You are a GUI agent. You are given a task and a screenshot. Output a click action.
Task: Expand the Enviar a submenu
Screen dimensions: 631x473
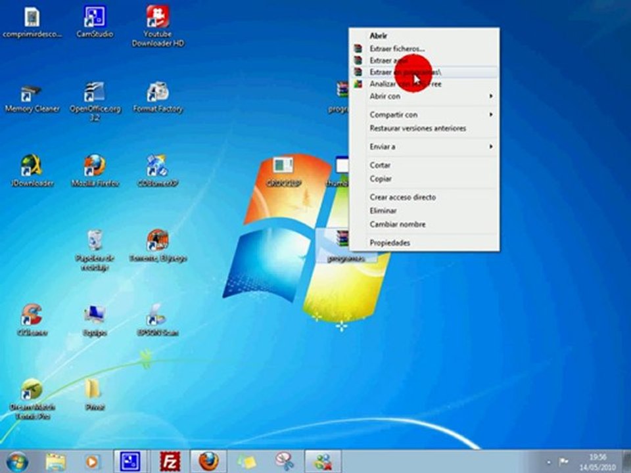pyautogui.click(x=424, y=146)
